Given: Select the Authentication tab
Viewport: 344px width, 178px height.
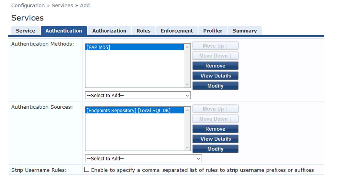Looking at the screenshot, I should coord(64,31).
